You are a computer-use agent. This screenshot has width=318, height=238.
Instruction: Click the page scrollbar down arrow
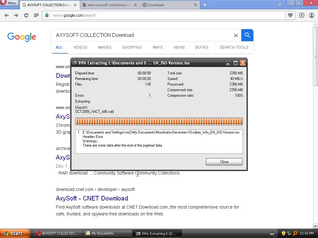click(x=316, y=226)
